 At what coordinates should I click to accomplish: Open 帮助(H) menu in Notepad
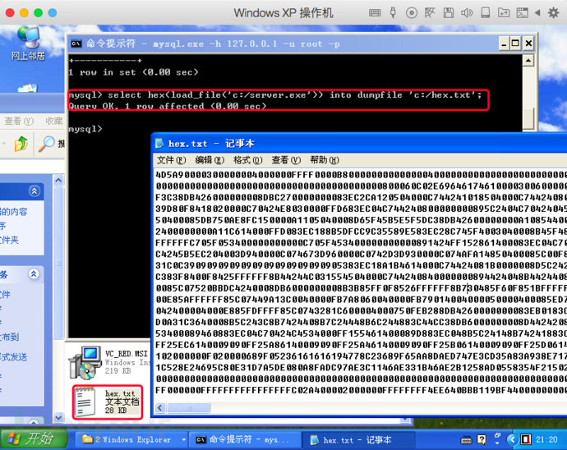(x=325, y=160)
